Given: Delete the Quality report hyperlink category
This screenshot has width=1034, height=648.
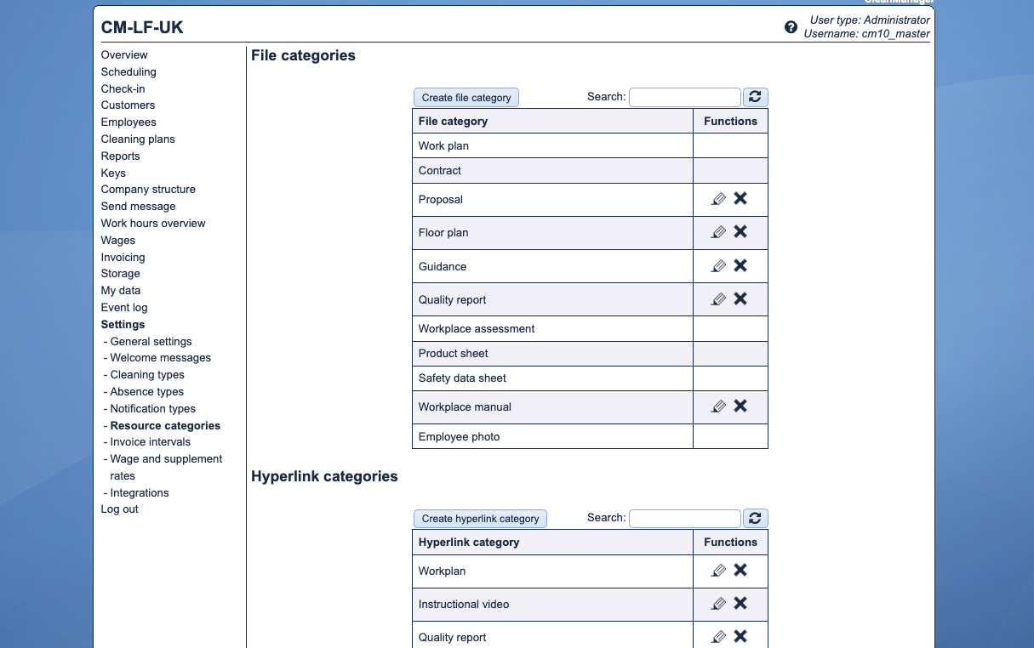Looking at the screenshot, I should 740,635.
